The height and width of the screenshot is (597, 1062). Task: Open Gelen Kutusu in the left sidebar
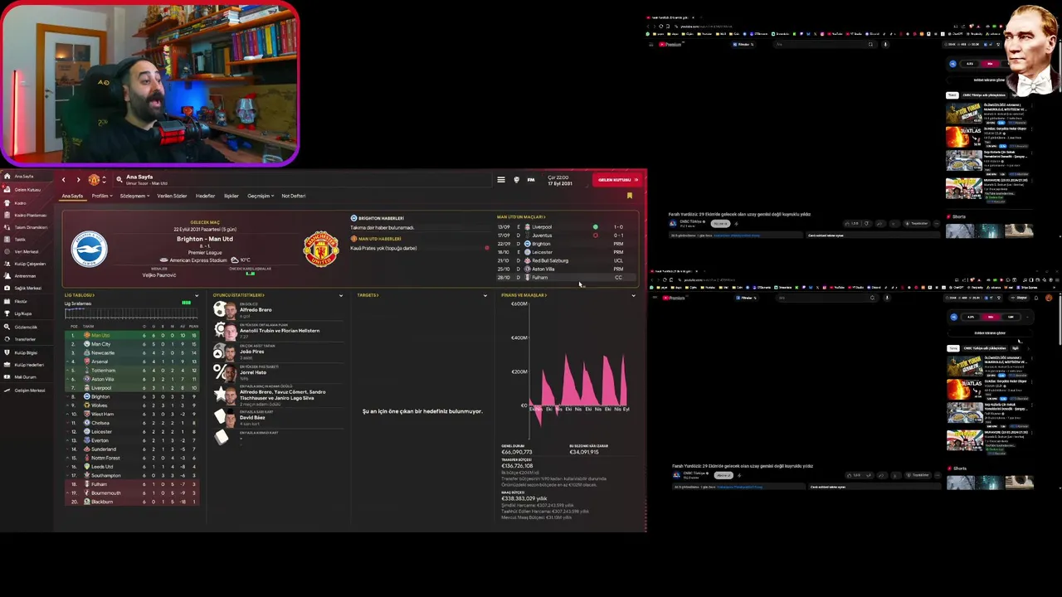[x=27, y=190]
